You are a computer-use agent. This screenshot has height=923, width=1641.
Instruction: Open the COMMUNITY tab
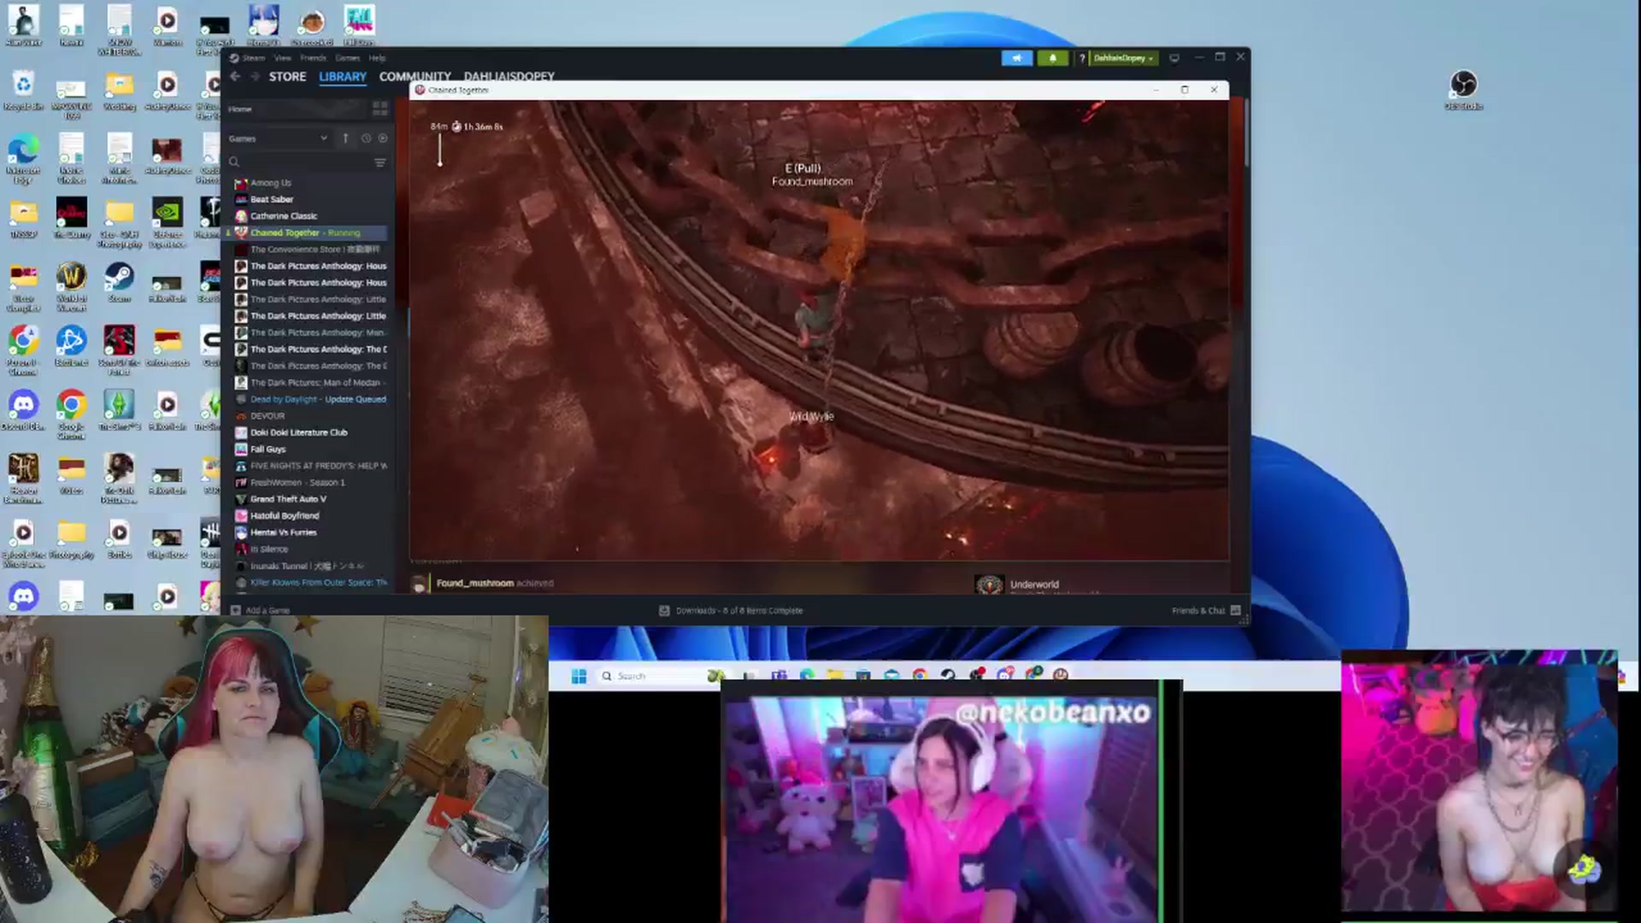pos(415,77)
